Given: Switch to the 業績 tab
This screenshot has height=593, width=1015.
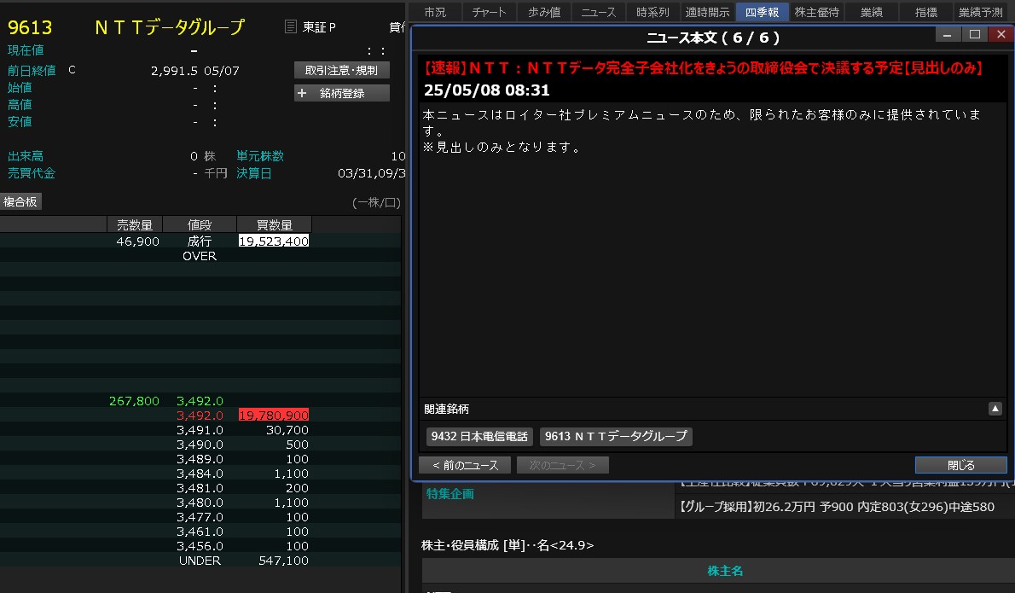Looking at the screenshot, I should 872,12.
